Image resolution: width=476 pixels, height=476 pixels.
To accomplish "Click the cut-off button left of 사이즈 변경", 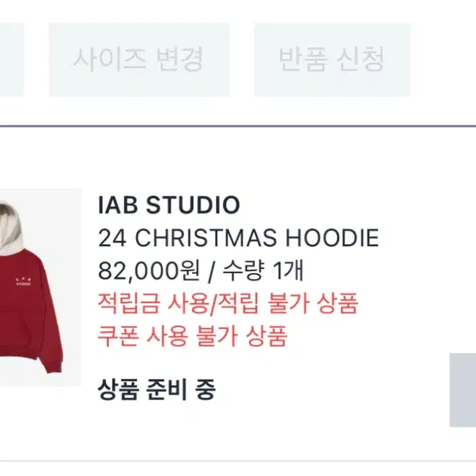I will pyautogui.click(x=11, y=60).
